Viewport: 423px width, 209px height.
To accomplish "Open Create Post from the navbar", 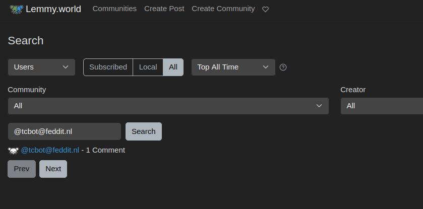I will 164,9.
